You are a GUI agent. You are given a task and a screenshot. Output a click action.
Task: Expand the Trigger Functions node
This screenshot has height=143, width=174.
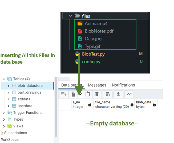tap(4, 113)
